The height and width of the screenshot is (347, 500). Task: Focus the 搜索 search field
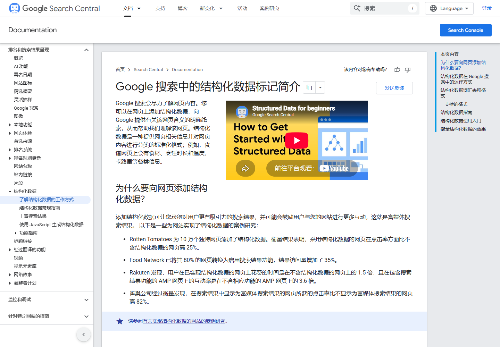[385, 8]
